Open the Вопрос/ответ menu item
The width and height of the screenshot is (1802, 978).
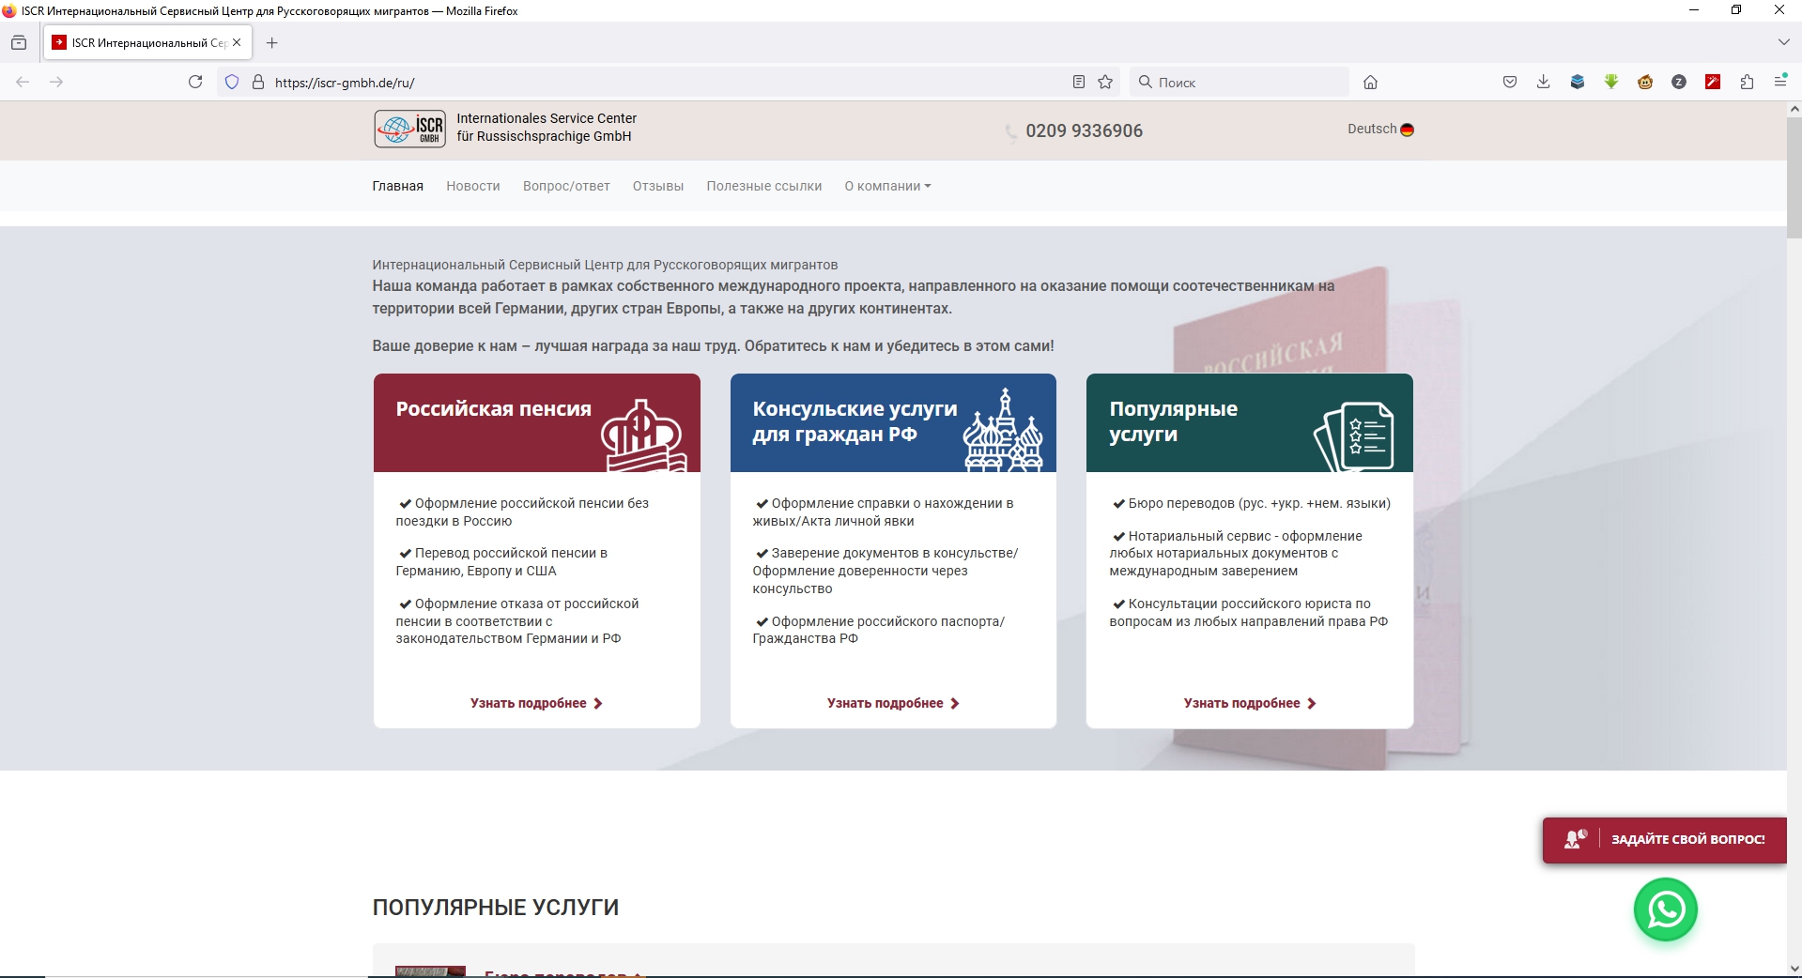coord(566,186)
